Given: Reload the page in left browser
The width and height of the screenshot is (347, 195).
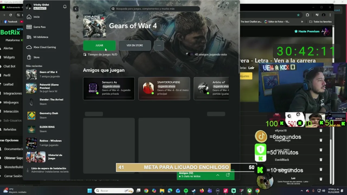Looking at the screenshot, I should click(x=11, y=15).
